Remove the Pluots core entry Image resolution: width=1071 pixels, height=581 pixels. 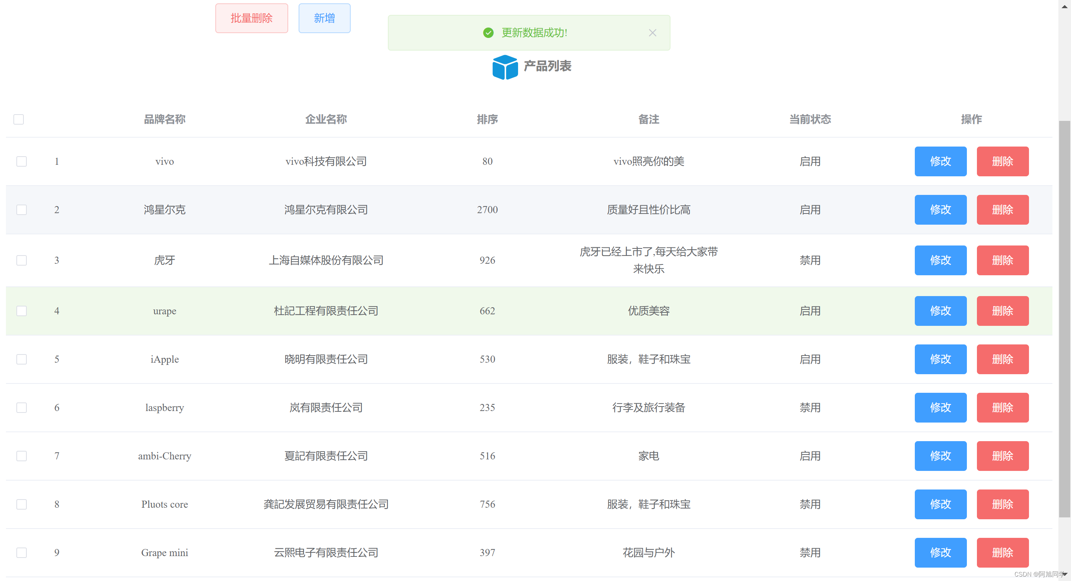click(x=1003, y=504)
